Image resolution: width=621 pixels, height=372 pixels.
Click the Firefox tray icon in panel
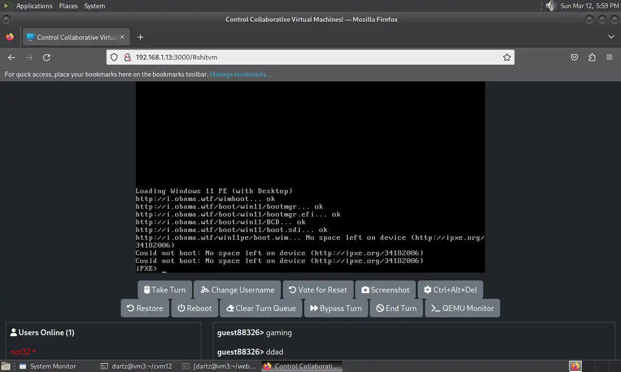pyautogui.click(x=575, y=366)
